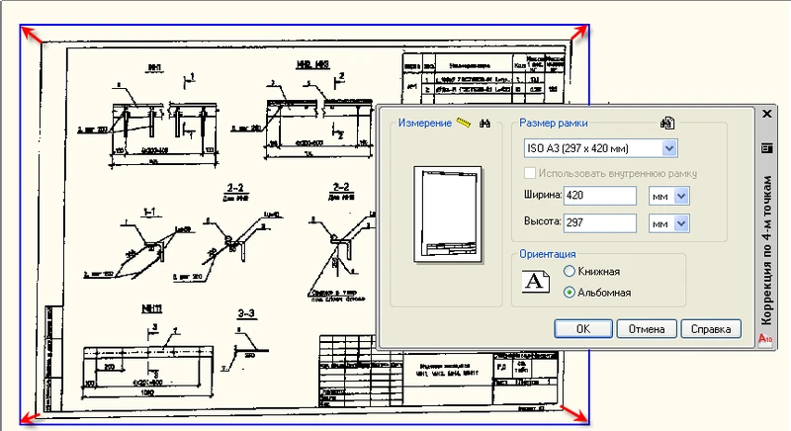Click the panel properties icon below the X
The height and width of the screenshot is (431, 791).
(765, 148)
